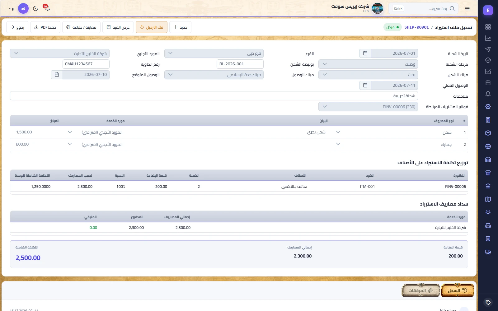Open the bell alerts icon in sidebar
Viewport: 498px width, 311px height.
[488, 94]
